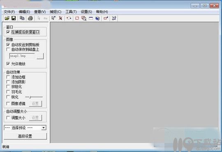
Task: Toggle restore window after capture checkbox
Action: (8, 32)
